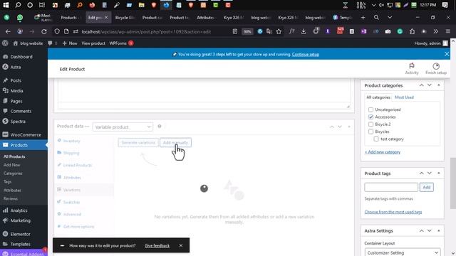The image size is (456, 256).
Task: Uncheck the Accessories category
Action: 370,117
